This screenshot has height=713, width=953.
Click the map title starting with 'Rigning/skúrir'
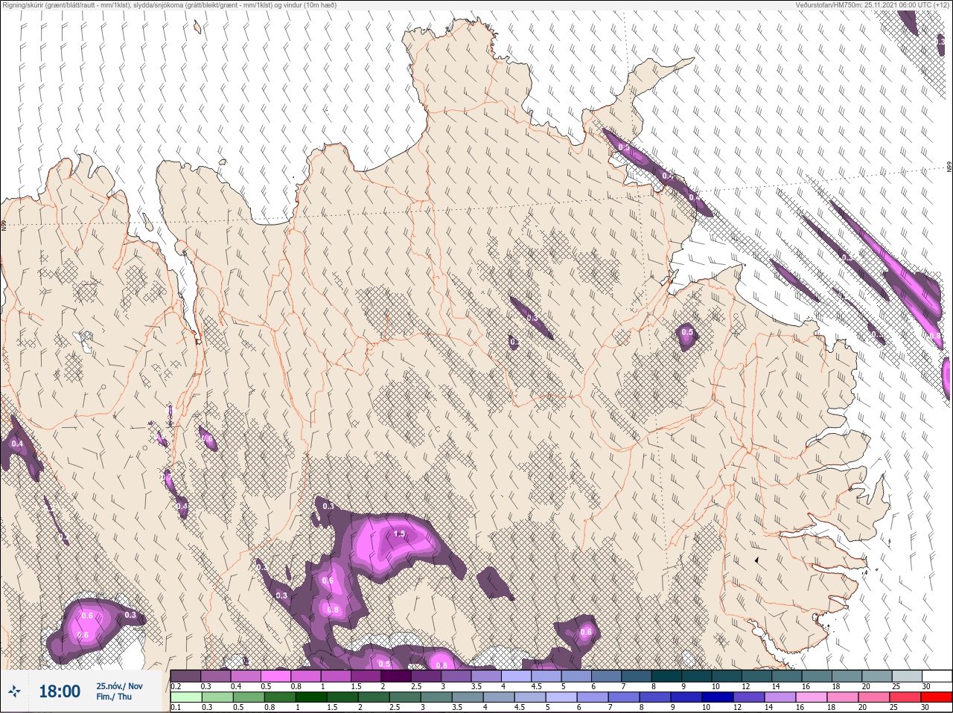tap(170, 5)
